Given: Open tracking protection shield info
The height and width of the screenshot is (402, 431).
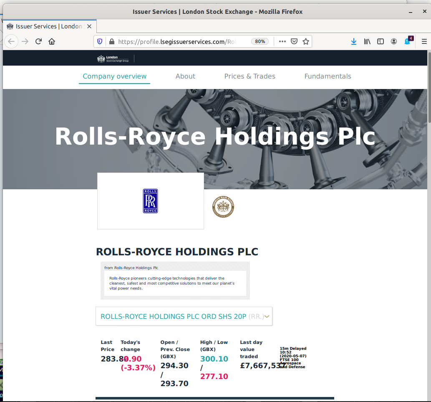Looking at the screenshot, I should pos(100,41).
